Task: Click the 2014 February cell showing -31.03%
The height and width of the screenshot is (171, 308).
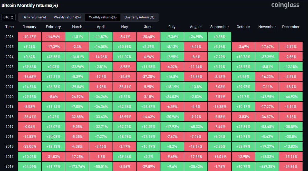Action: pos(53,156)
